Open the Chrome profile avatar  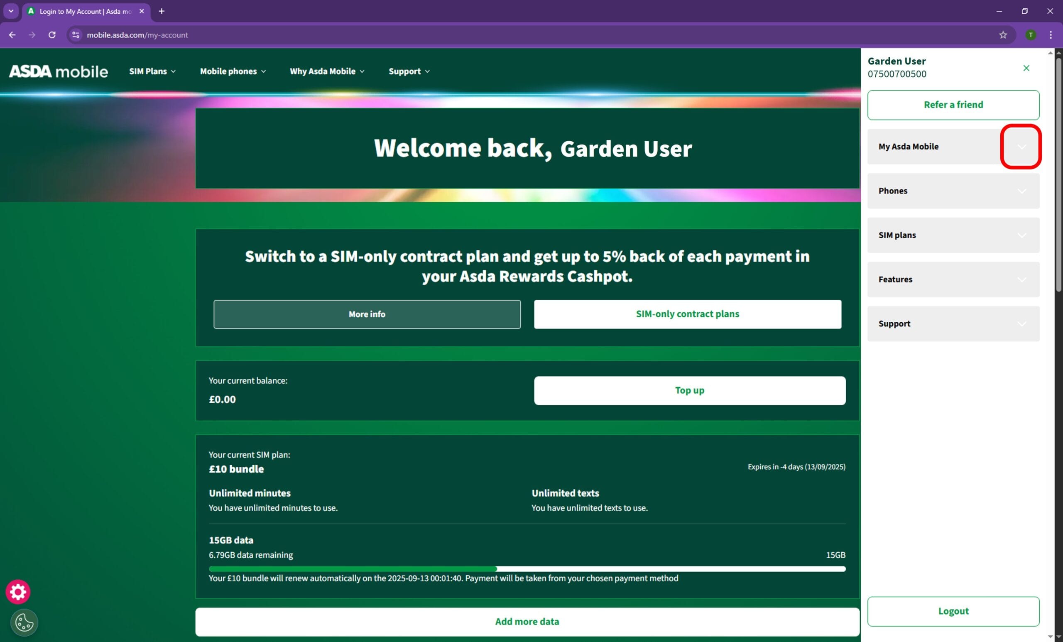[x=1030, y=35]
